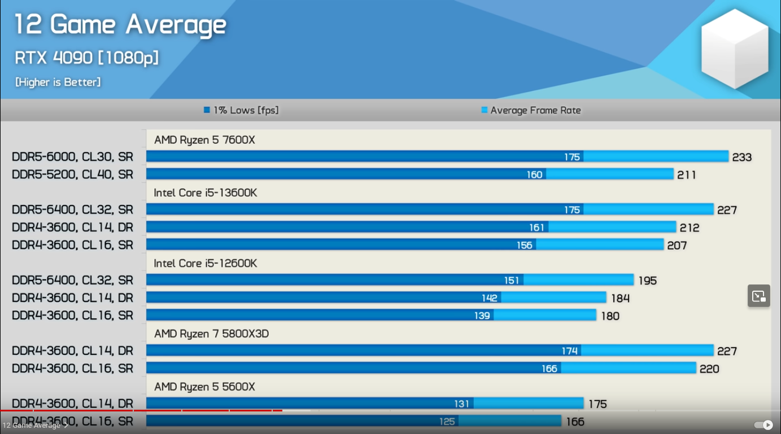This screenshot has width=781, height=434.
Task: Click the average value 195
Action: (647, 280)
